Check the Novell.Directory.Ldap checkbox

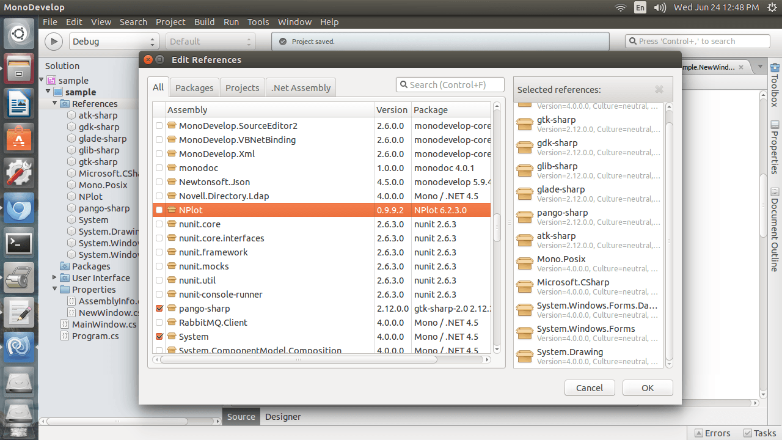coord(159,196)
